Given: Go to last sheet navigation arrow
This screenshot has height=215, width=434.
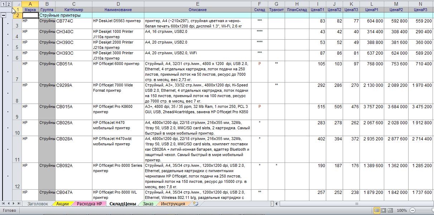Looking at the screenshot, I should [x=19, y=204].
